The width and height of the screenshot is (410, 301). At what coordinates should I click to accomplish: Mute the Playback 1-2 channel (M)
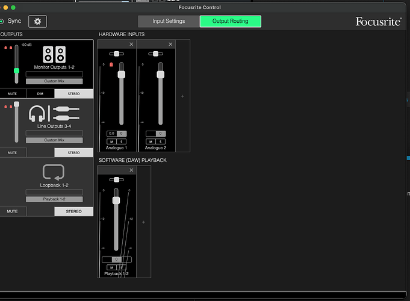(111, 267)
